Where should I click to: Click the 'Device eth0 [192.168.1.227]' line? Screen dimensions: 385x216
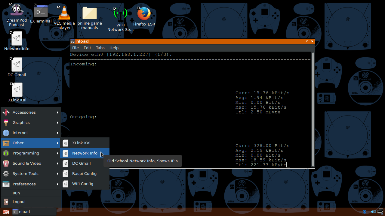pyautogui.click(x=121, y=55)
